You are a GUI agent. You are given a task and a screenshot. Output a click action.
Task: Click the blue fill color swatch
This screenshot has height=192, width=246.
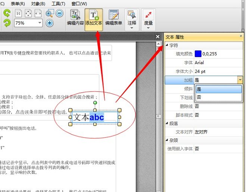(x=198, y=54)
